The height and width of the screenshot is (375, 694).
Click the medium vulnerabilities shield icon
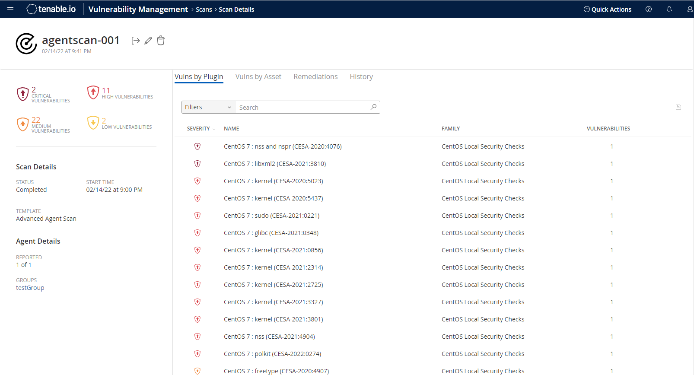tap(23, 124)
